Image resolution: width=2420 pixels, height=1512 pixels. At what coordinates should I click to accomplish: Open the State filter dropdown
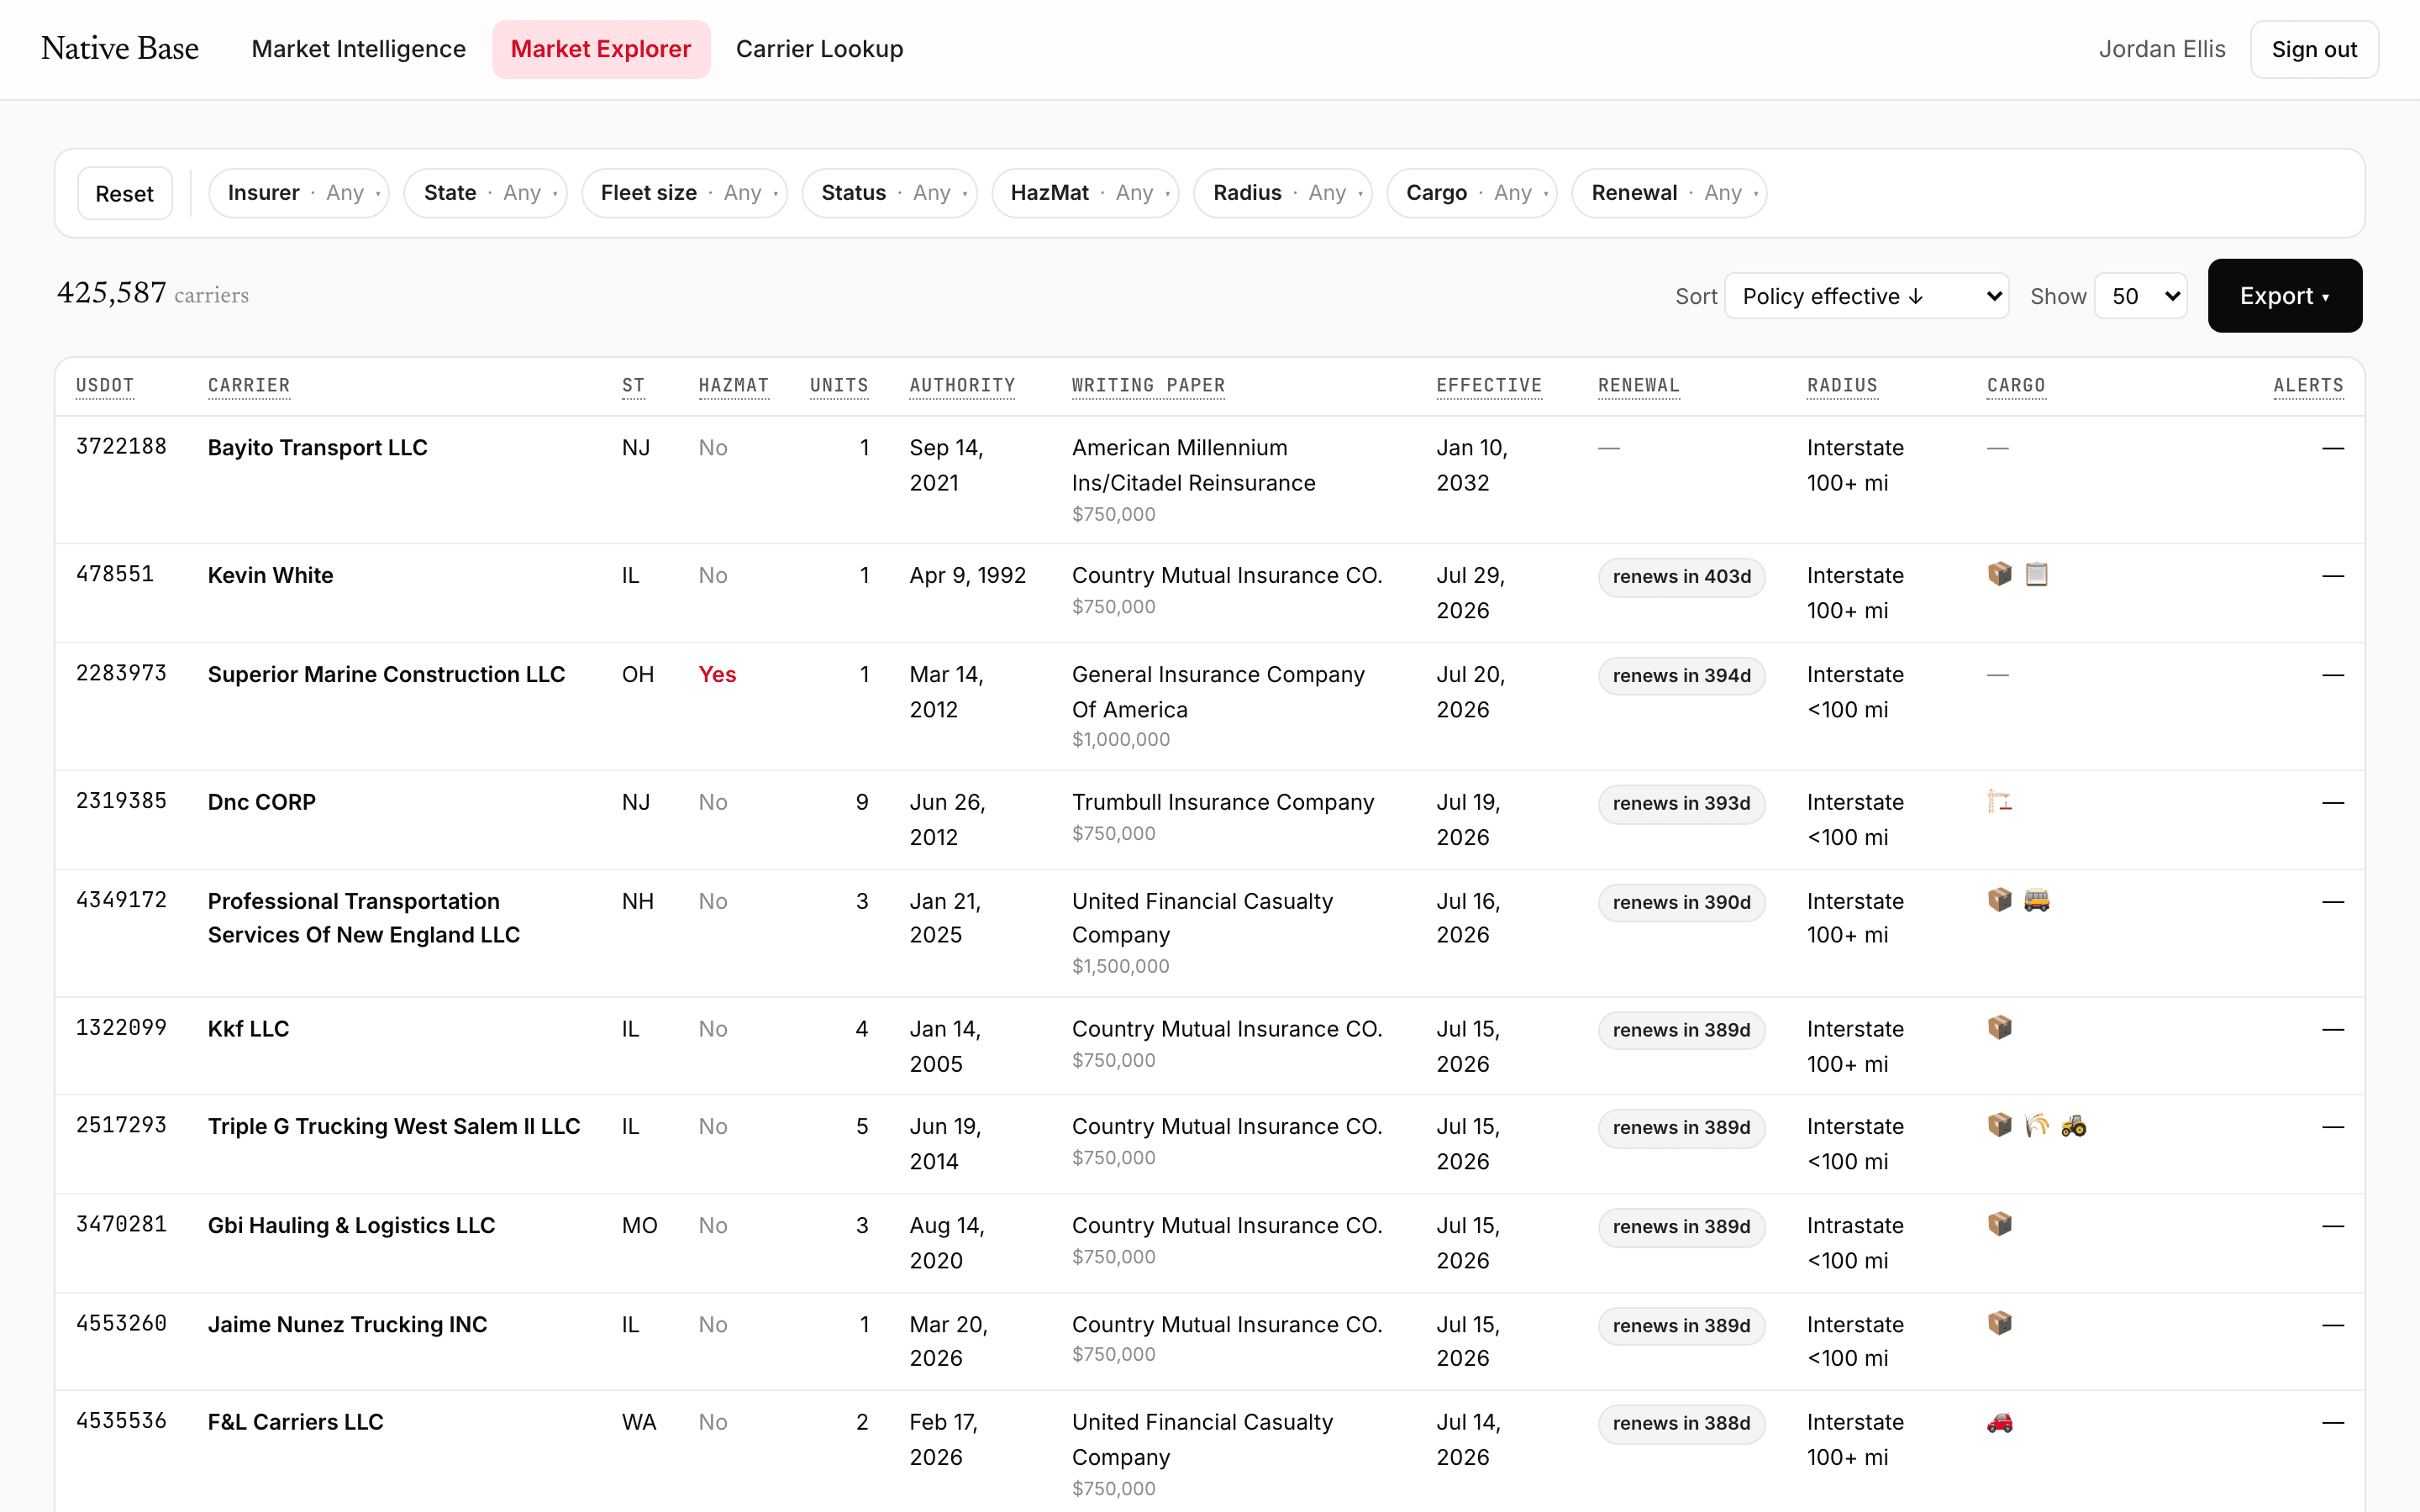point(485,193)
